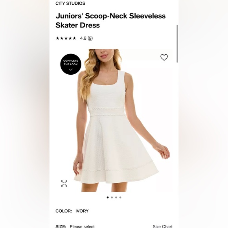Click the first rating star
The height and width of the screenshot is (228, 228).
click(x=57, y=38)
